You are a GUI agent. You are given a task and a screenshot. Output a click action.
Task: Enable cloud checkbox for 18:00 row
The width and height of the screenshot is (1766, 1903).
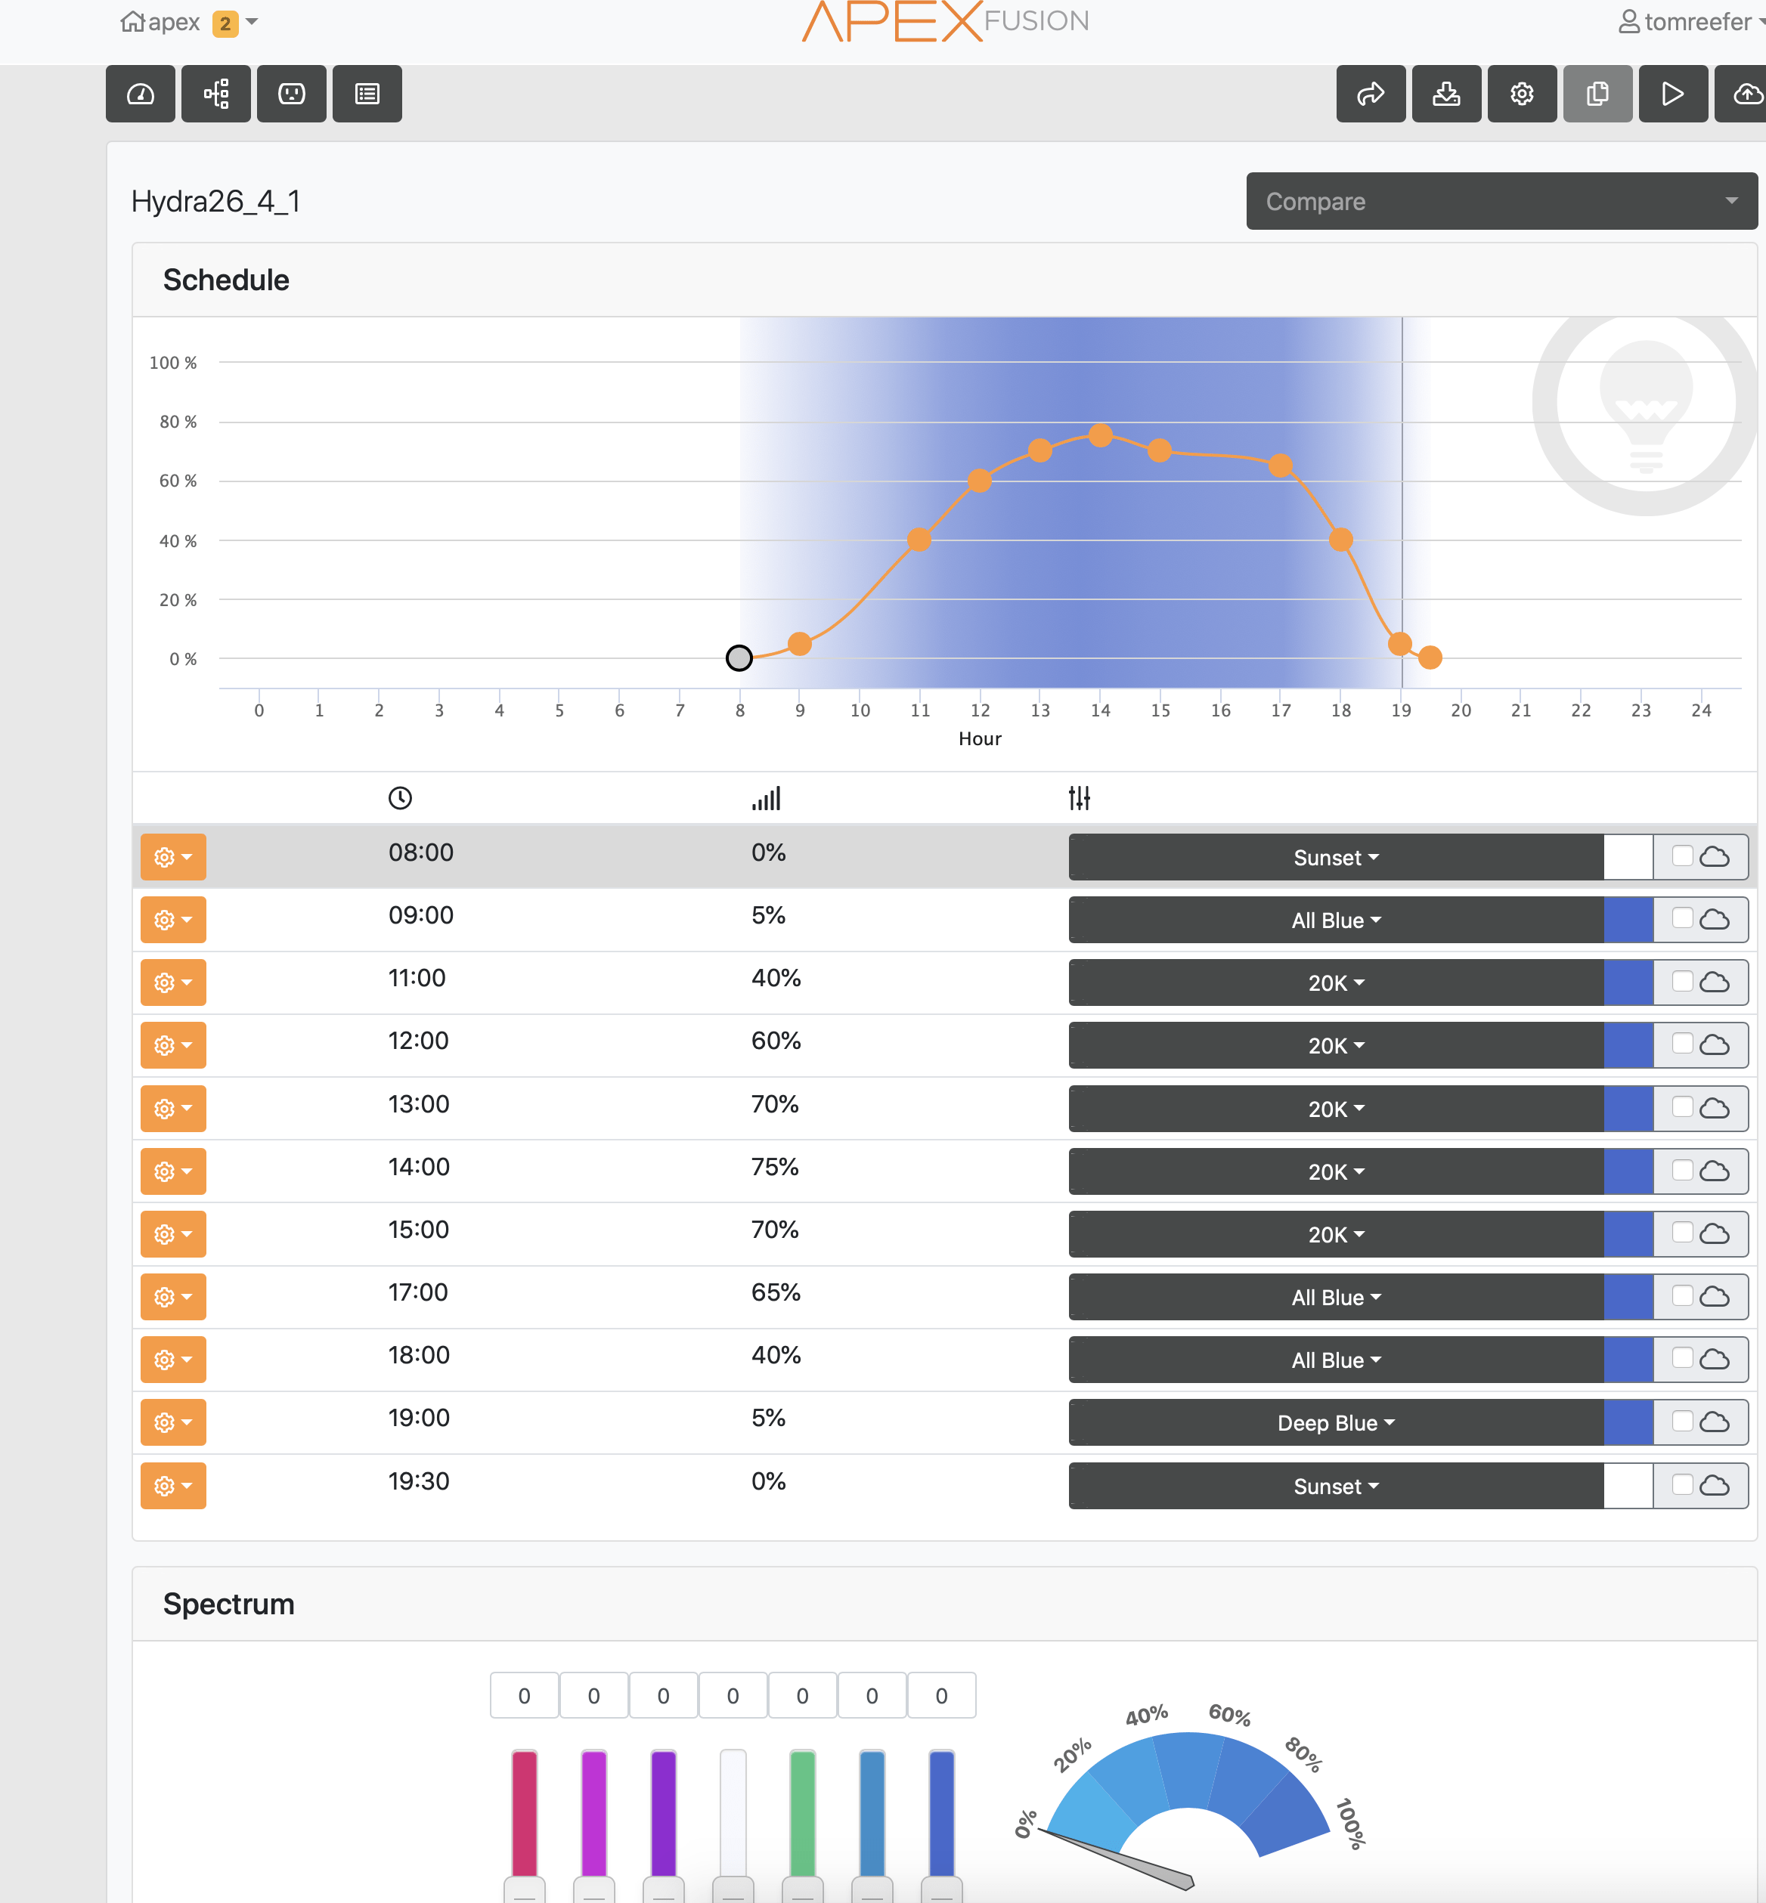[1682, 1357]
